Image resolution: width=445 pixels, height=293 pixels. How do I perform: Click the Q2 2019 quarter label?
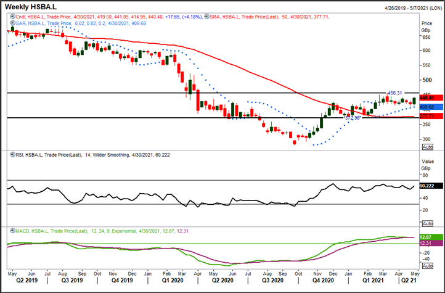coord(27,281)
